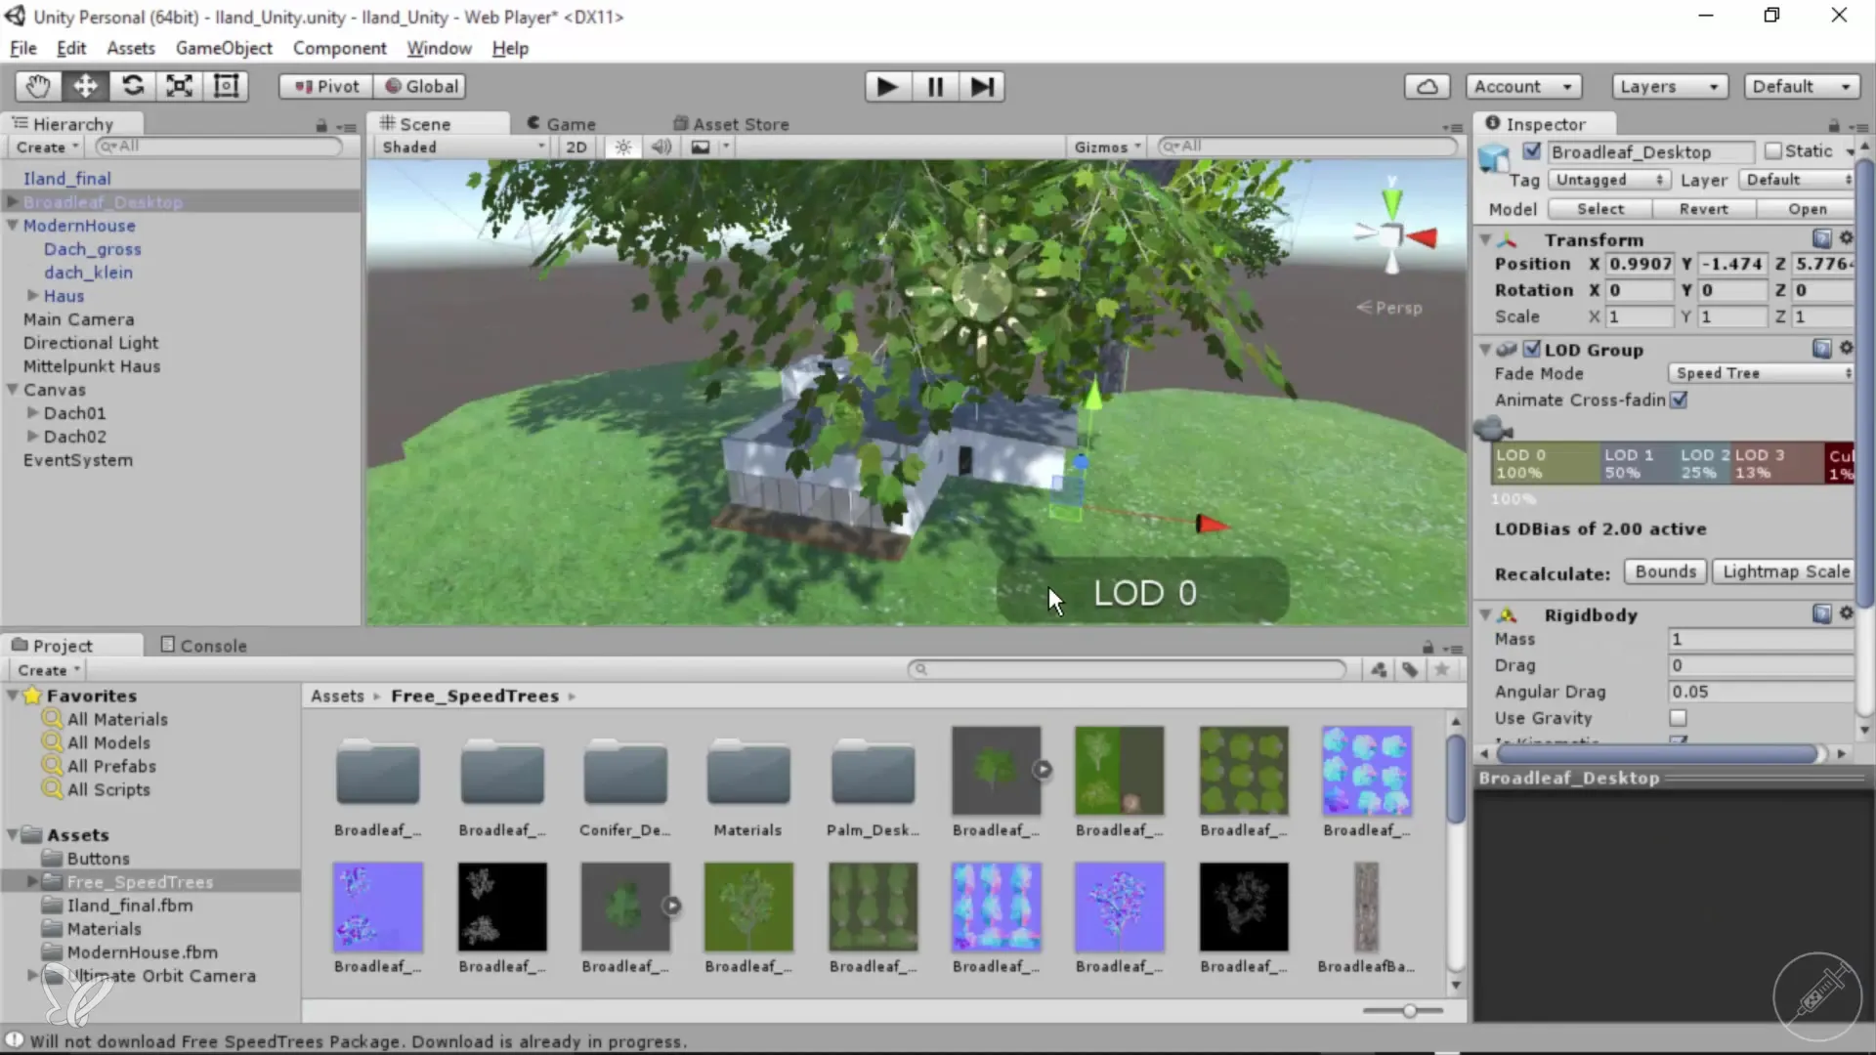
Task: Open the Component menu
Action: click(x=339, y=48)
